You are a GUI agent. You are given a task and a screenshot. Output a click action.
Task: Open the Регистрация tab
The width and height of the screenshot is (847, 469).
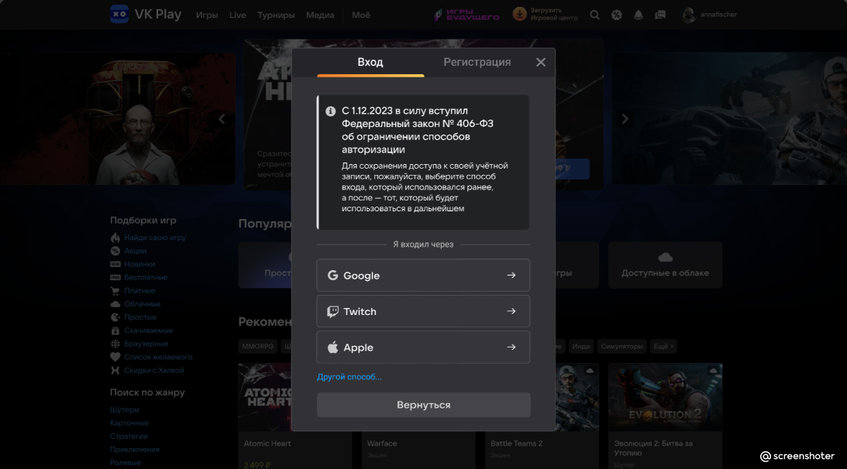[477, 62]
